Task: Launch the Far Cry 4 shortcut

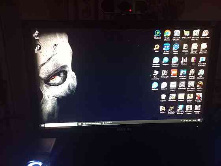Action: pyautogui.click(x=163, y=109)
